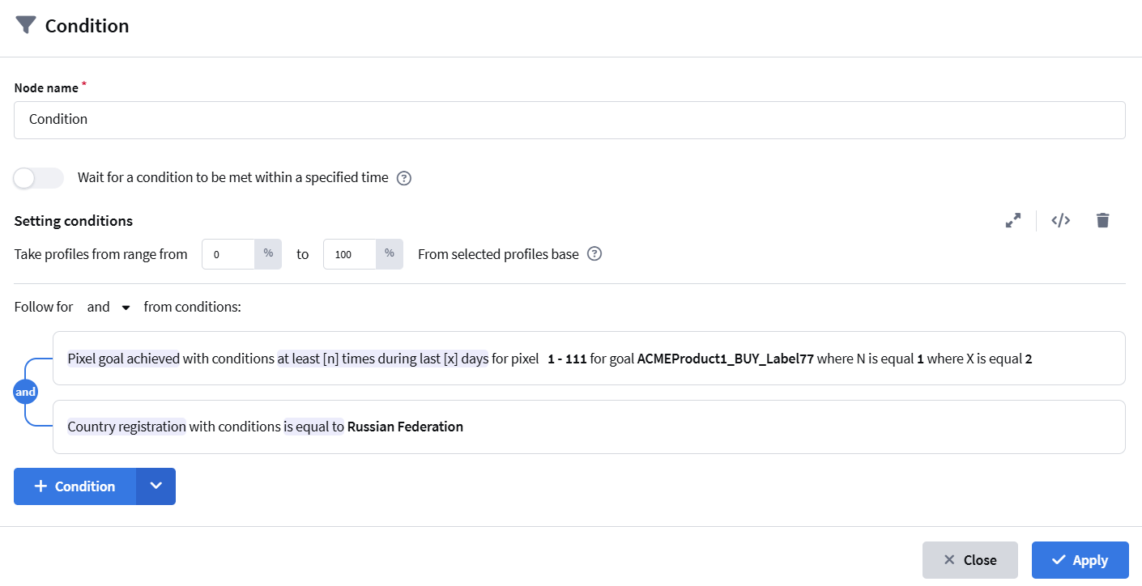
Task: Delete conditions with the trash icon
Action: pyautogui.click(x=1102, y=220)
